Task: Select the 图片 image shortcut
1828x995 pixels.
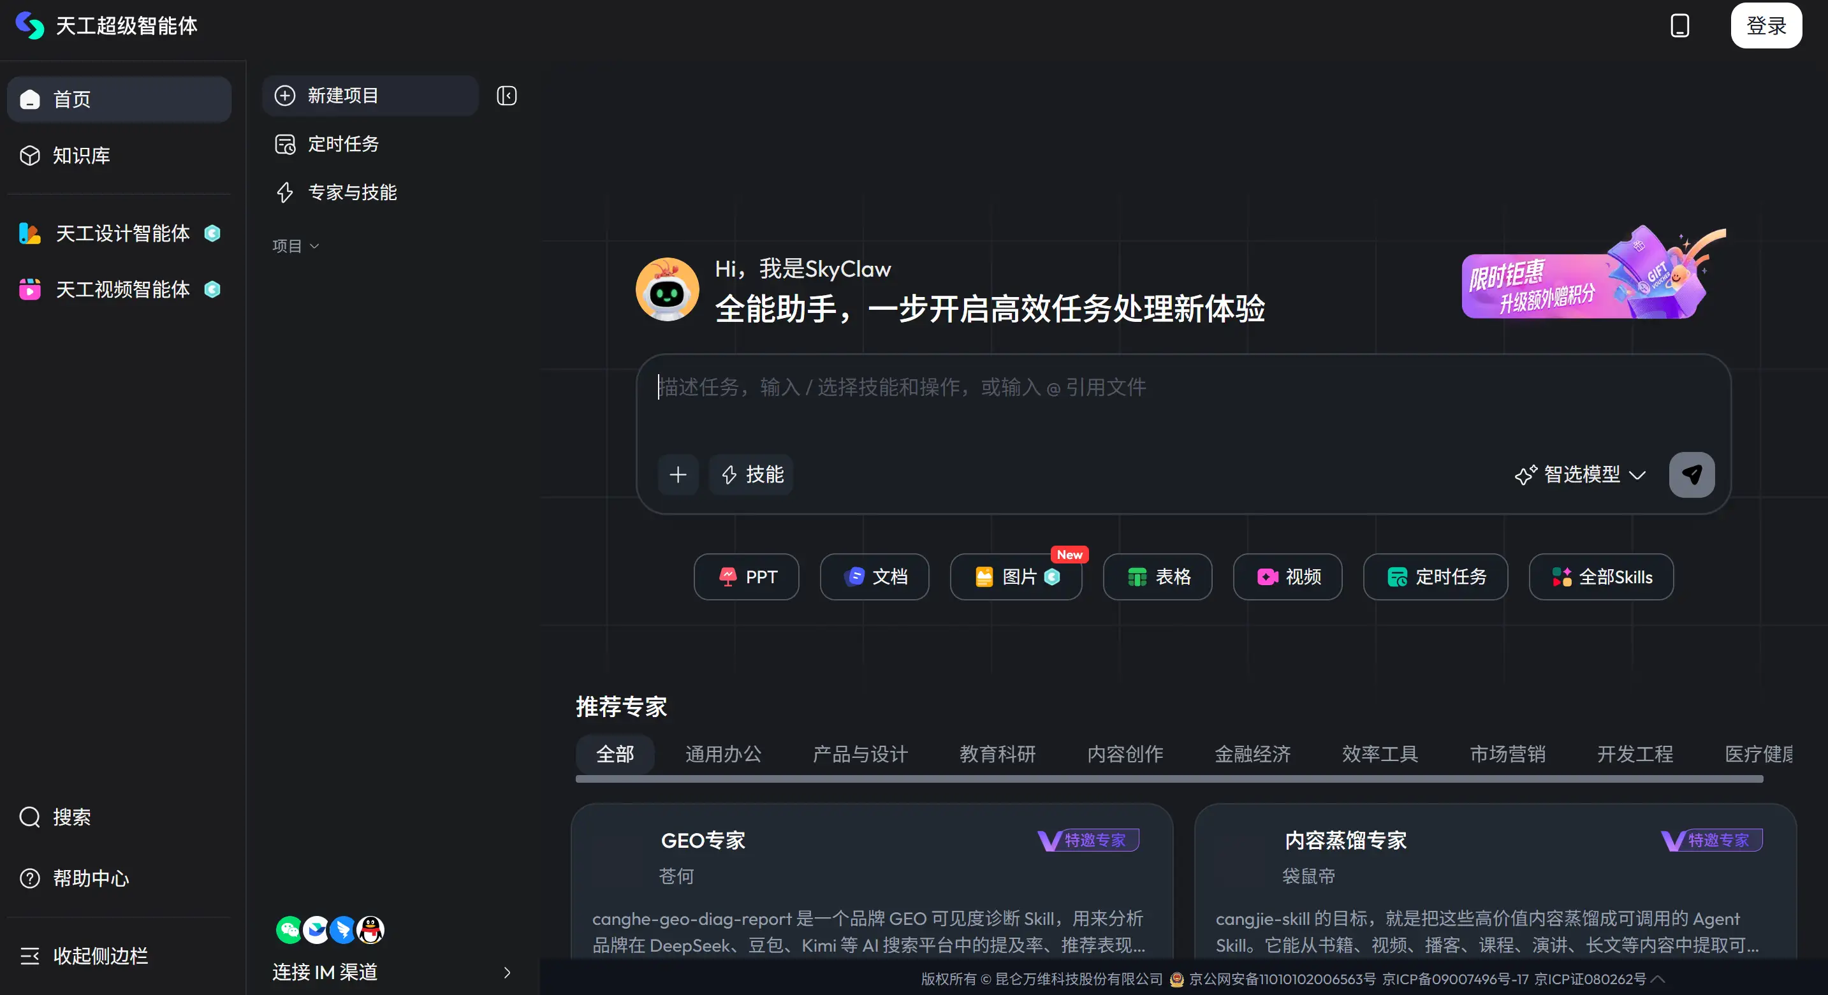Action: click(x=1016, y=577)
